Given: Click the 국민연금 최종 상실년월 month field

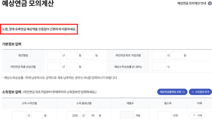Looking at the screenshot, I should 72,67.
